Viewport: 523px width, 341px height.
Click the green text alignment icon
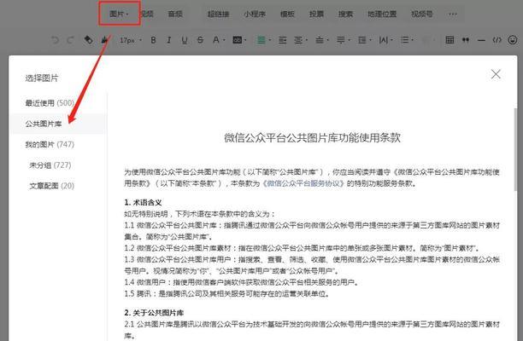(263, 40)
